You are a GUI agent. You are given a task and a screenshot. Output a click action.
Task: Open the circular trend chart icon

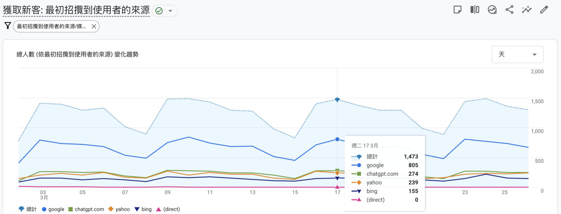[492, 10]
